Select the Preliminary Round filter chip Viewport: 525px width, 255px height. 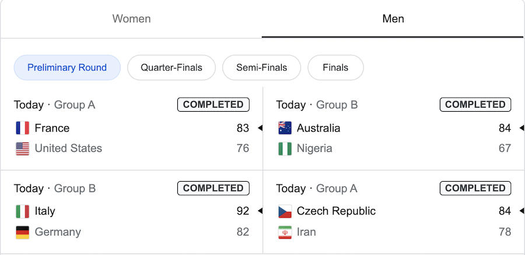[67, 68]
